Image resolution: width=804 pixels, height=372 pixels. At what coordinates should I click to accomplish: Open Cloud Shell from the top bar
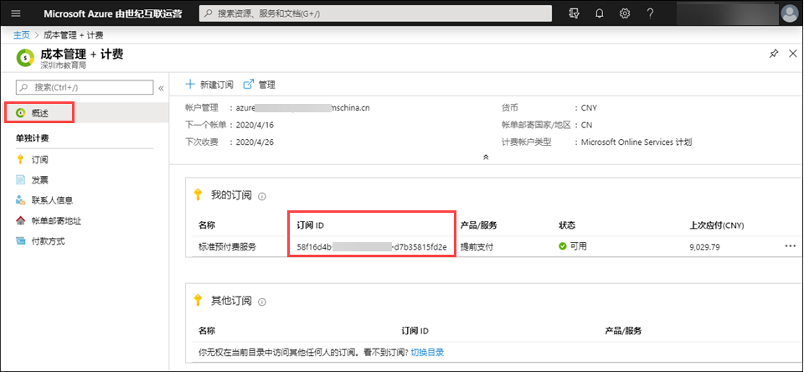coord(574,13)
